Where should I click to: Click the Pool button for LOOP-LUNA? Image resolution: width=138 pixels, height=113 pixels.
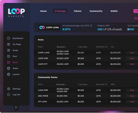pyautogui.click(x=132, y=53)
